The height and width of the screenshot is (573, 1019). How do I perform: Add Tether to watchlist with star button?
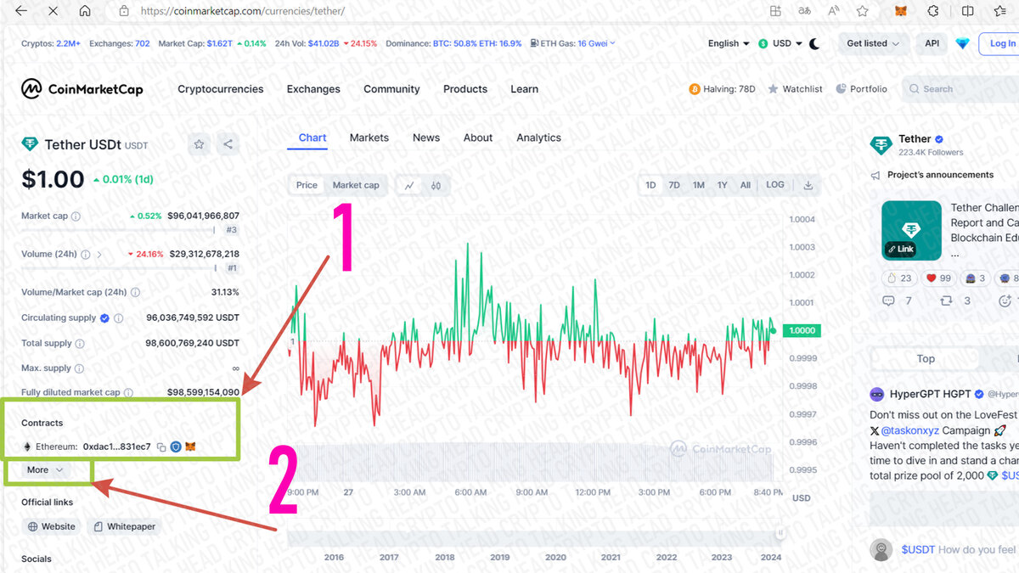pyautogui.click(x=199, y=144)
